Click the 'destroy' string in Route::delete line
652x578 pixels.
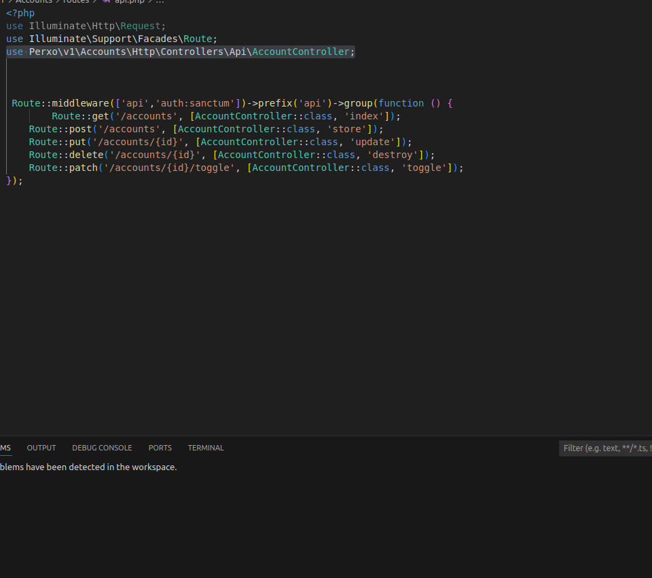pyautogui.click(x=392, y=155)
